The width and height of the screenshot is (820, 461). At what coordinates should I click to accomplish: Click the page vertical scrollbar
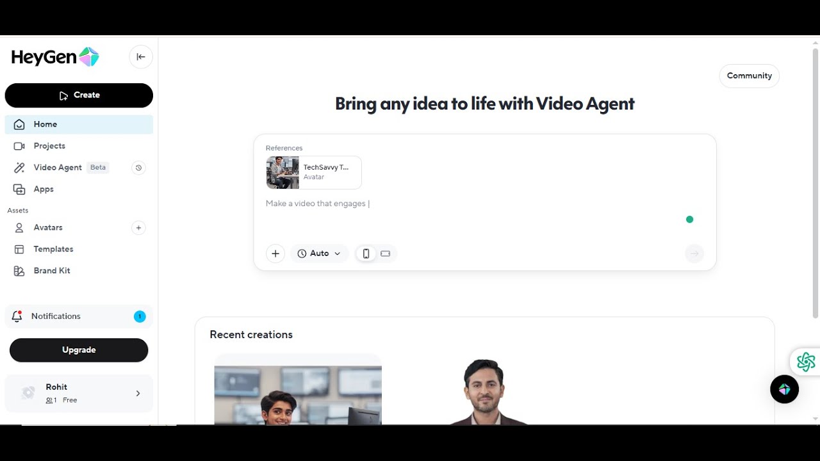pyautogui.click(x=815, y=182)
